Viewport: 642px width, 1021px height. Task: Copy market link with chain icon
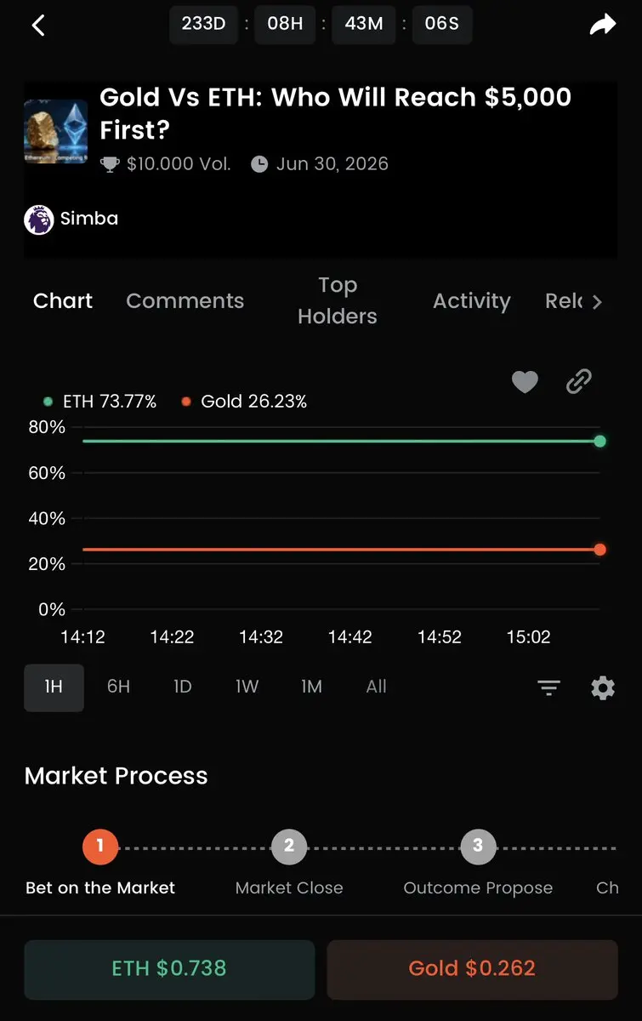click(578, 382)
